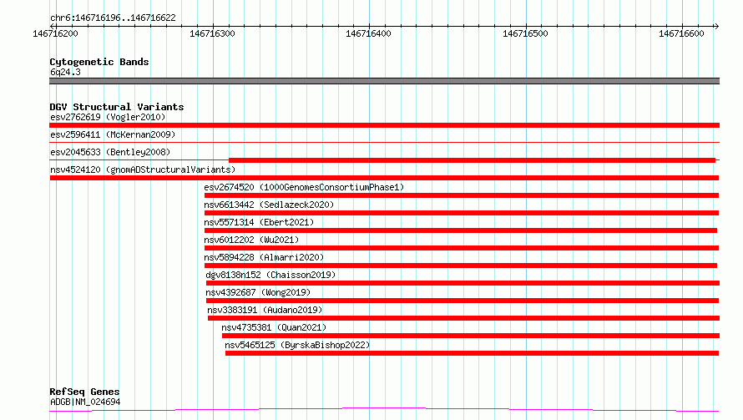The image size is (743, 420).
Task: Click the red bar for nsv4735381
Action: pos(471,336)
